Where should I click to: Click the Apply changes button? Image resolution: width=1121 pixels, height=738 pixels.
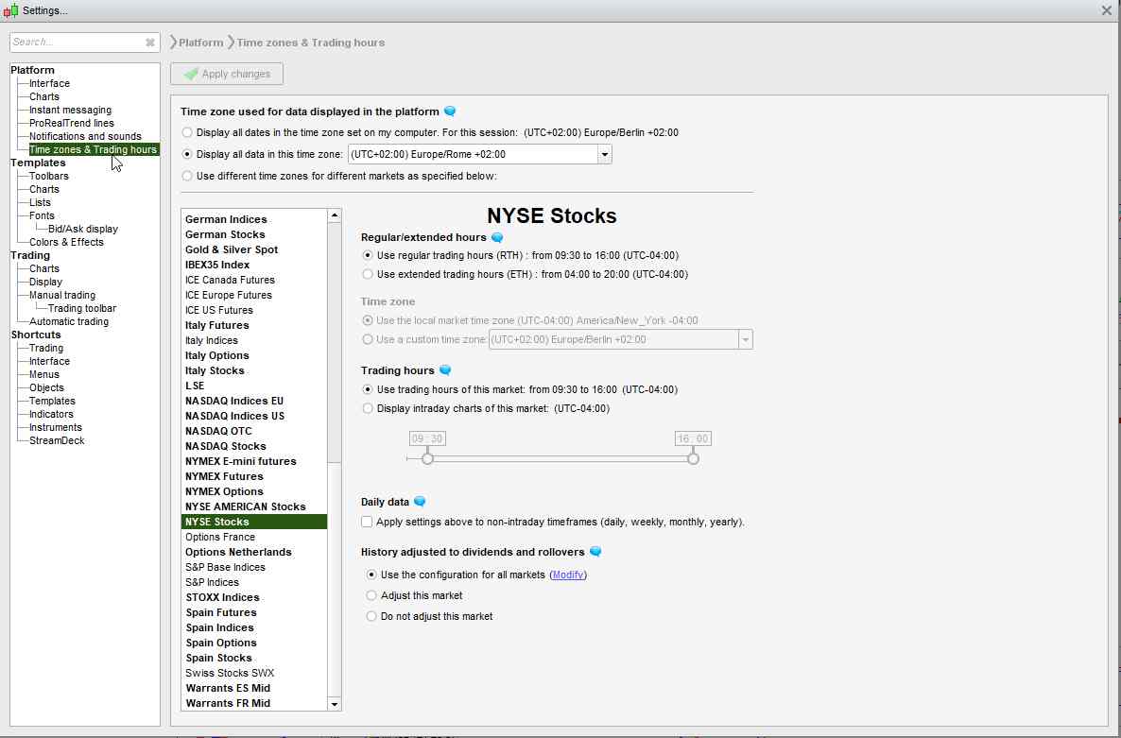point(227,74)
